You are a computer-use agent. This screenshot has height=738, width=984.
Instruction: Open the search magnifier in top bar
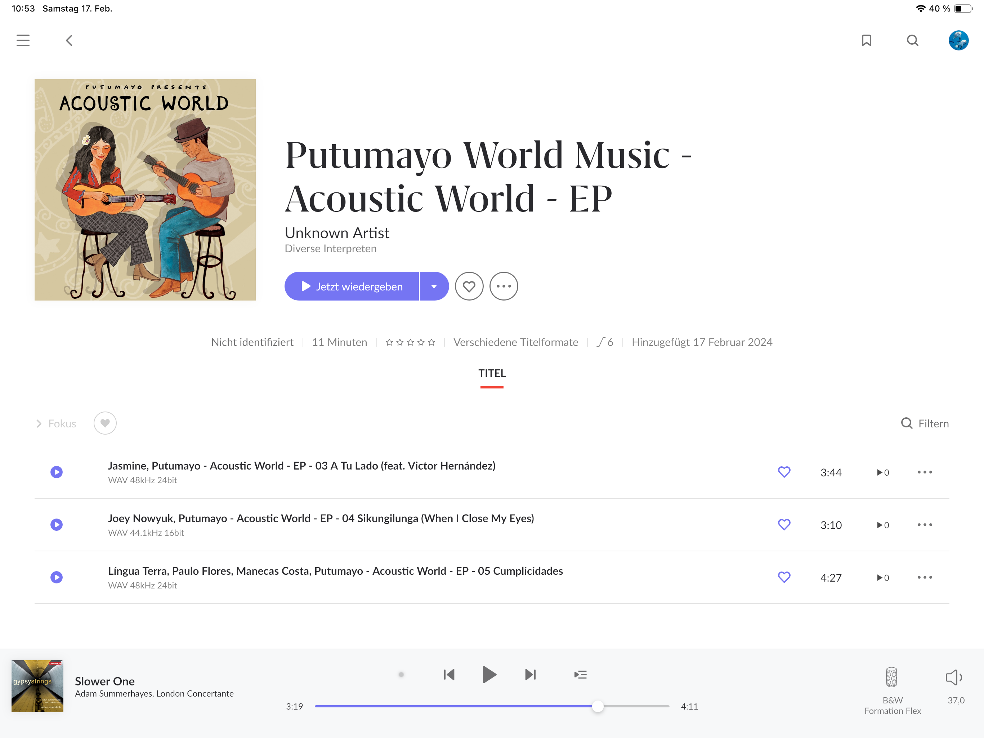912,40
